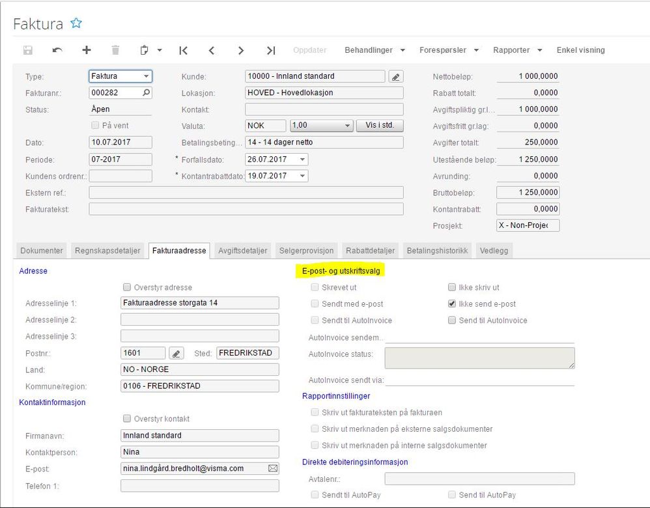The image size is (650, 508).
Task: Switch to the Dokumenter tab
Action: click(42, 251)
